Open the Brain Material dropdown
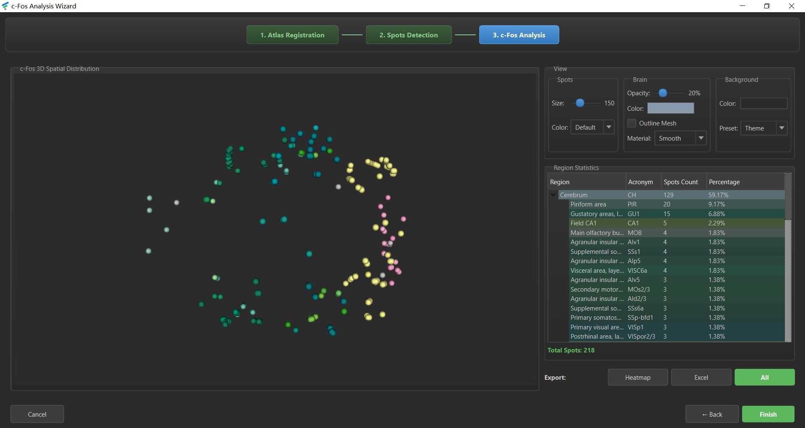Image resolution: width=805 pixels, height=428 pixels. (680, 138)
